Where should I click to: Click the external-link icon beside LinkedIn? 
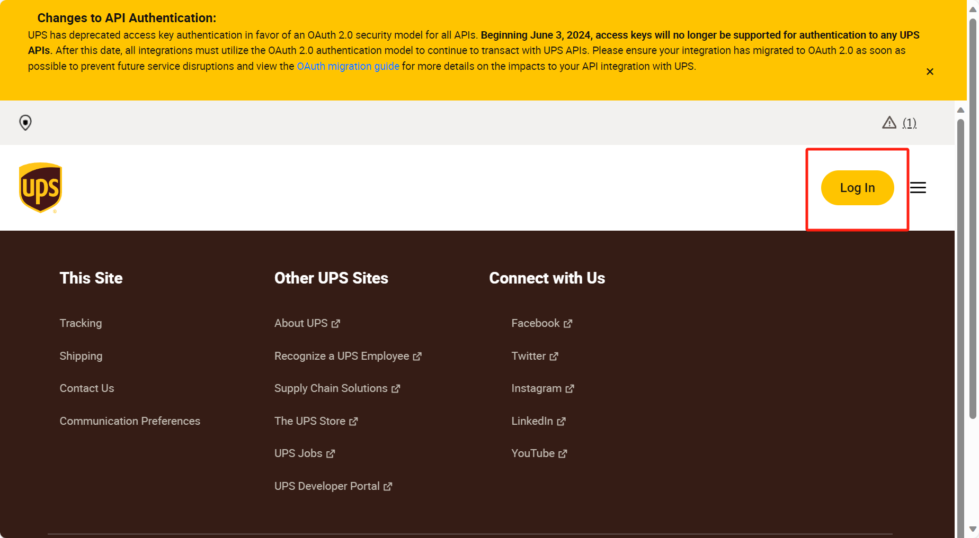click(x=562, y=421)
